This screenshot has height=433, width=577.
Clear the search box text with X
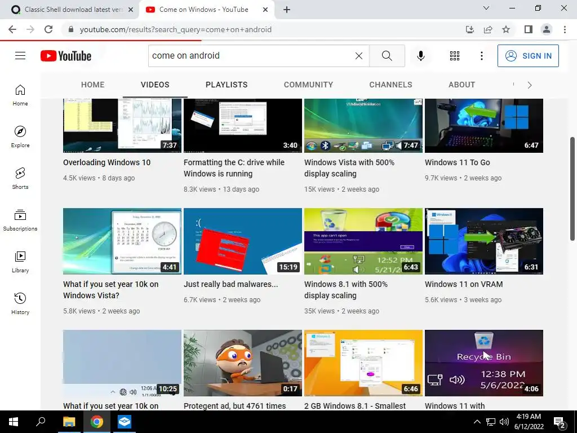point(359,56)
